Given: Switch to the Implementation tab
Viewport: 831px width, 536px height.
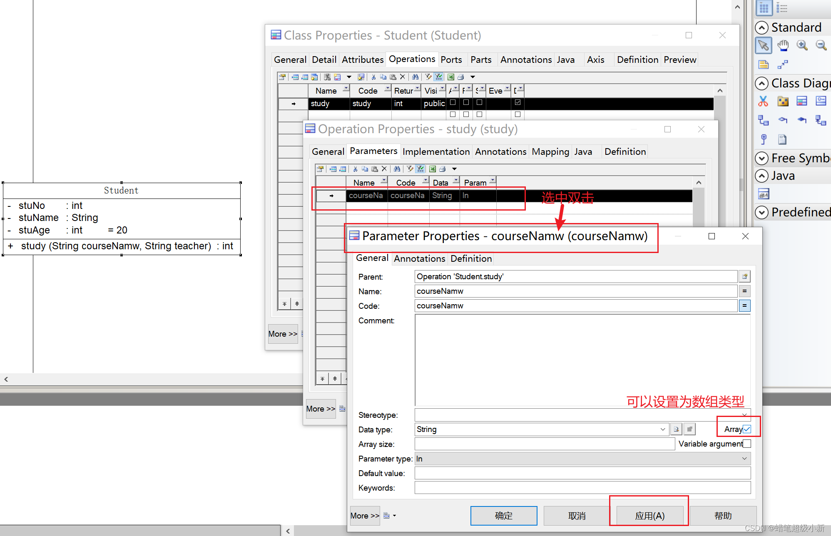Looking at the screenshot, I should tap(436, 151).
